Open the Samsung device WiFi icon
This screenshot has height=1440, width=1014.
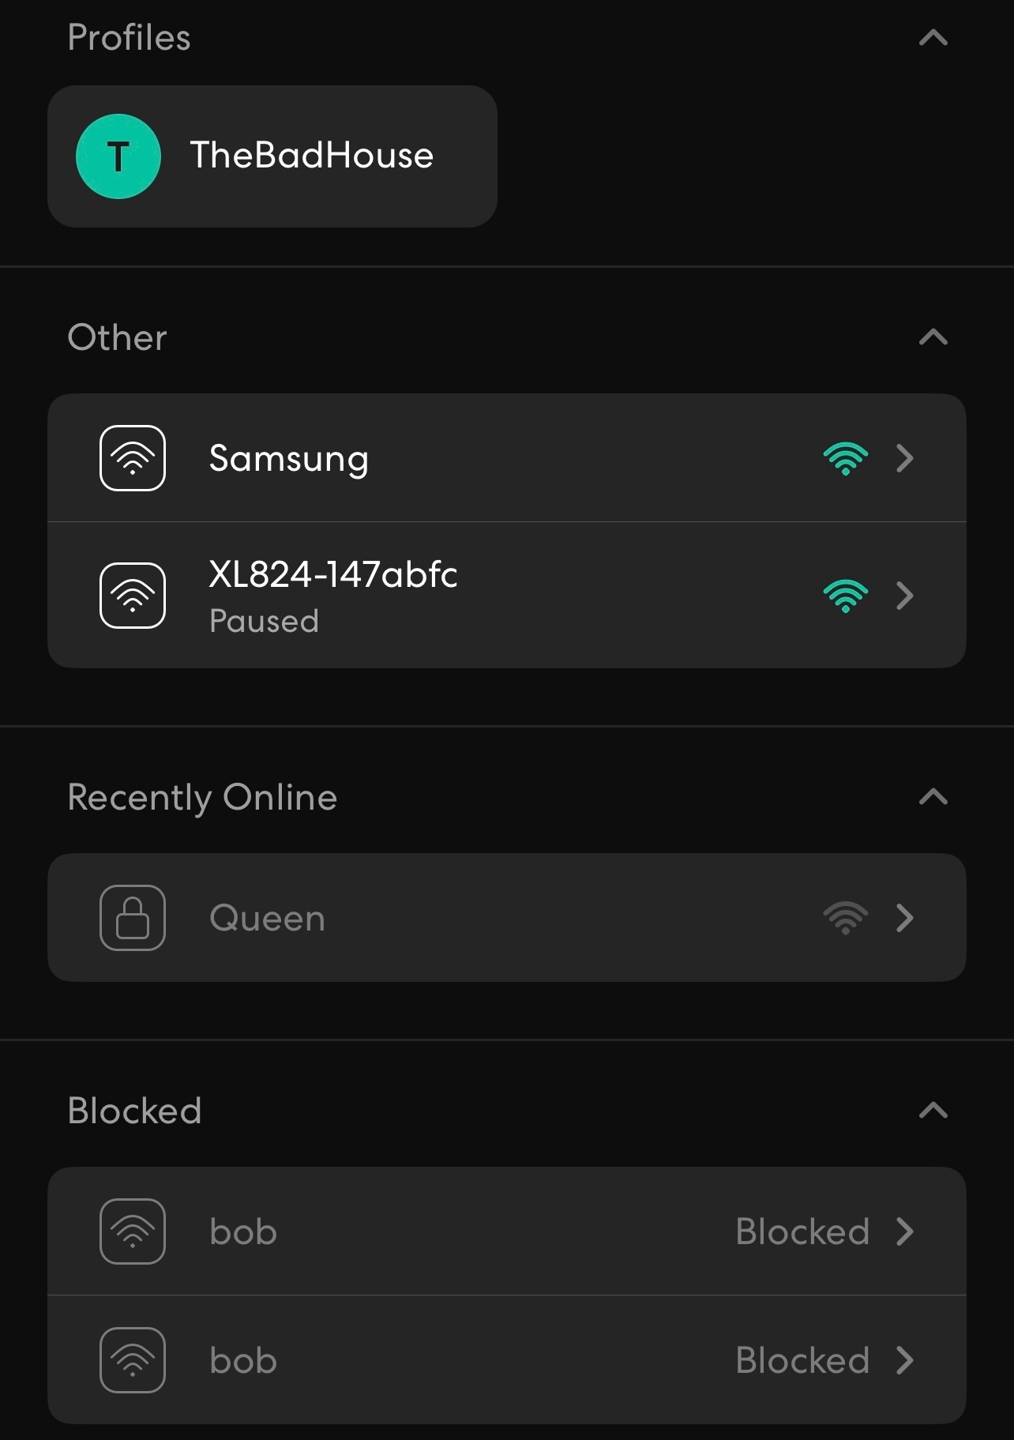click(133, 458)
